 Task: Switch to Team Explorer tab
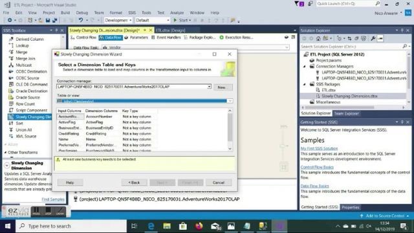click(346, 114)
